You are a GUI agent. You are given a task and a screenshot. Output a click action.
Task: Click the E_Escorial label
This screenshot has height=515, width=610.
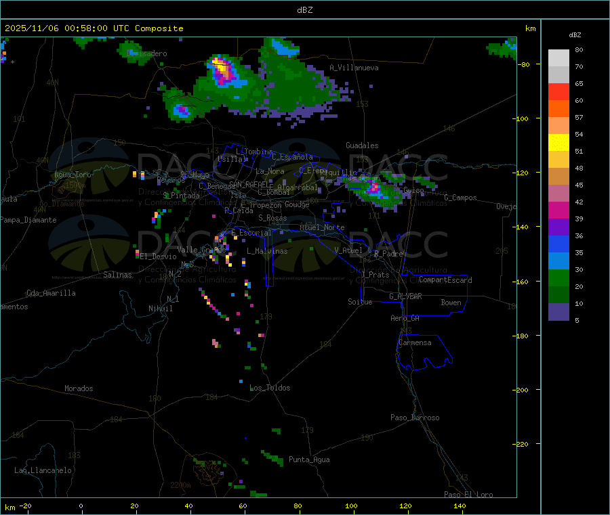click(x=251, y=233)
